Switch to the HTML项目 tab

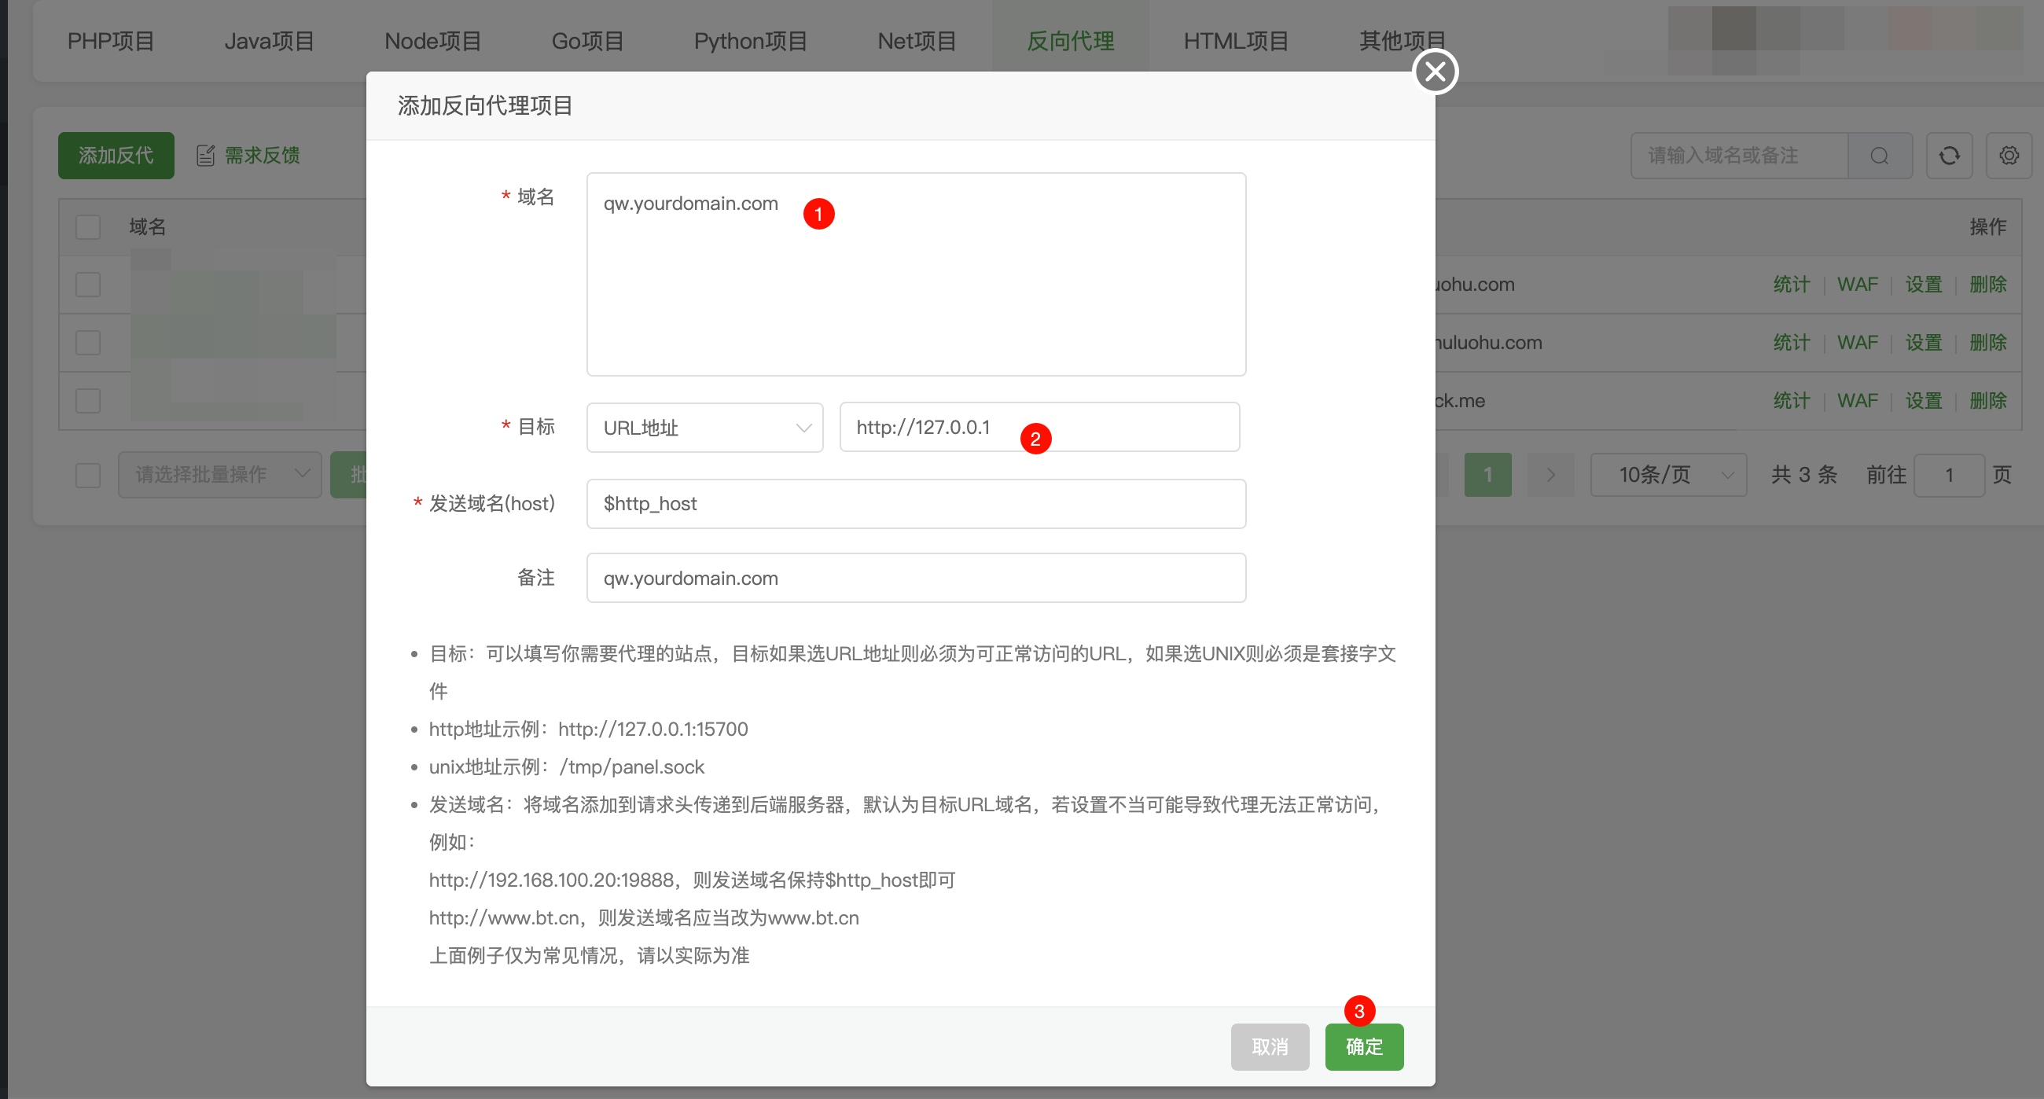coord(1236,41)
